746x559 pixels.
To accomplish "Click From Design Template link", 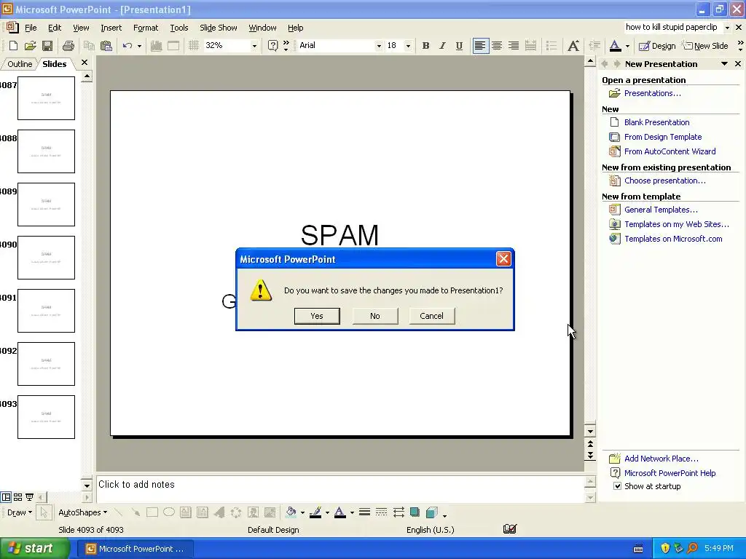I will click(663, 137).
